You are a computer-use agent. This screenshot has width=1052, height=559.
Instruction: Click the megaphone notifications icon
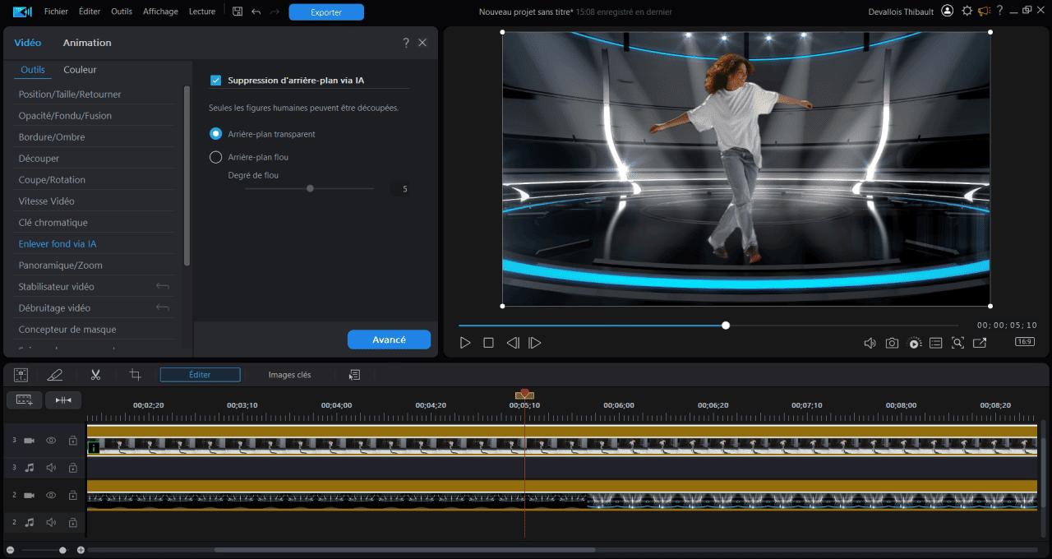pos(983,12)
